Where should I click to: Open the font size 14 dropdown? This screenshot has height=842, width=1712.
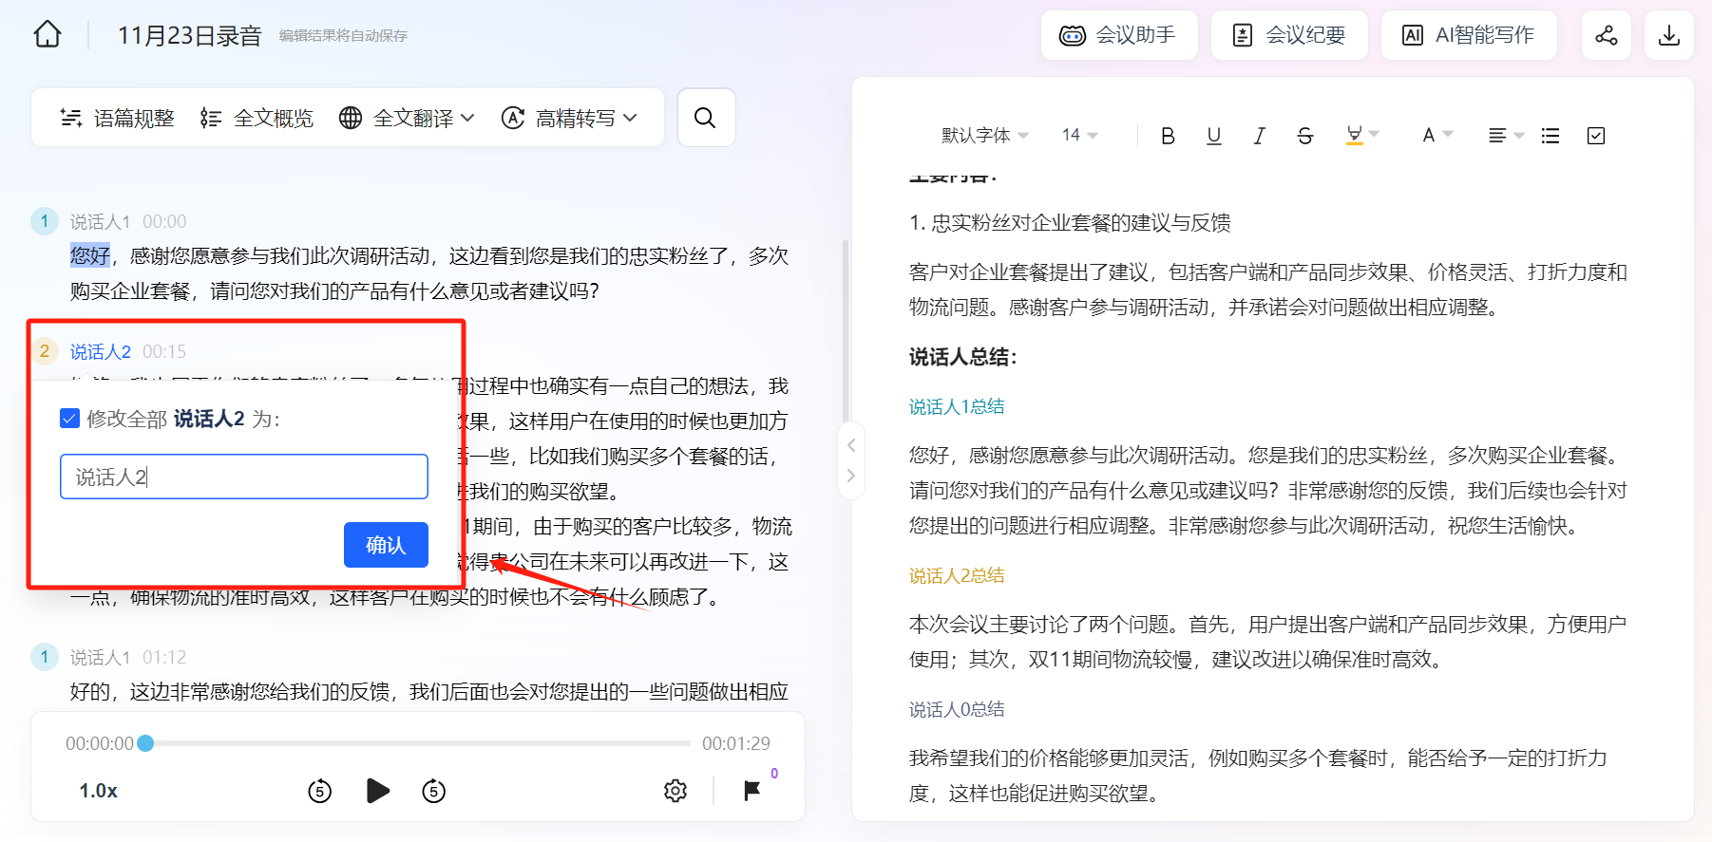1079,136
